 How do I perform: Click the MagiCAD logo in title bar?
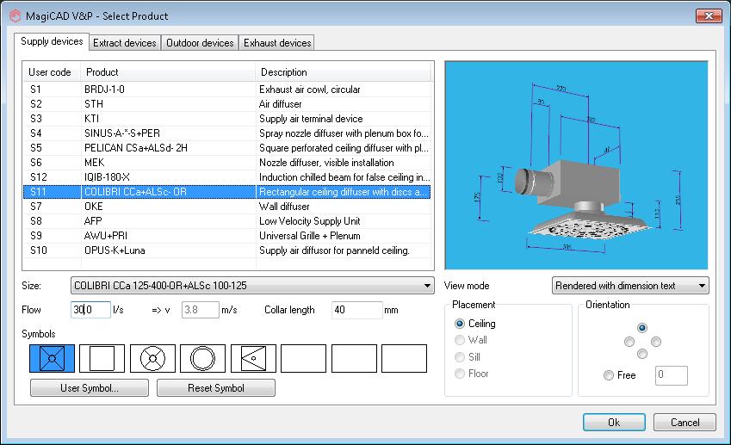pyautogui.click(x=15, y=15)
